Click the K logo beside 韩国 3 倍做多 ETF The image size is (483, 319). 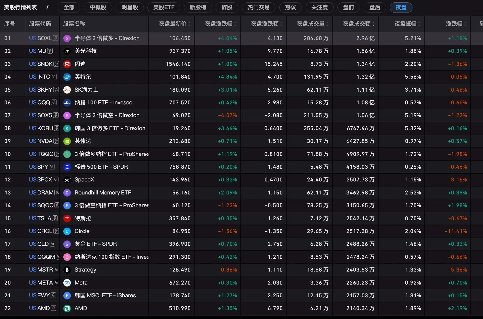67,128
